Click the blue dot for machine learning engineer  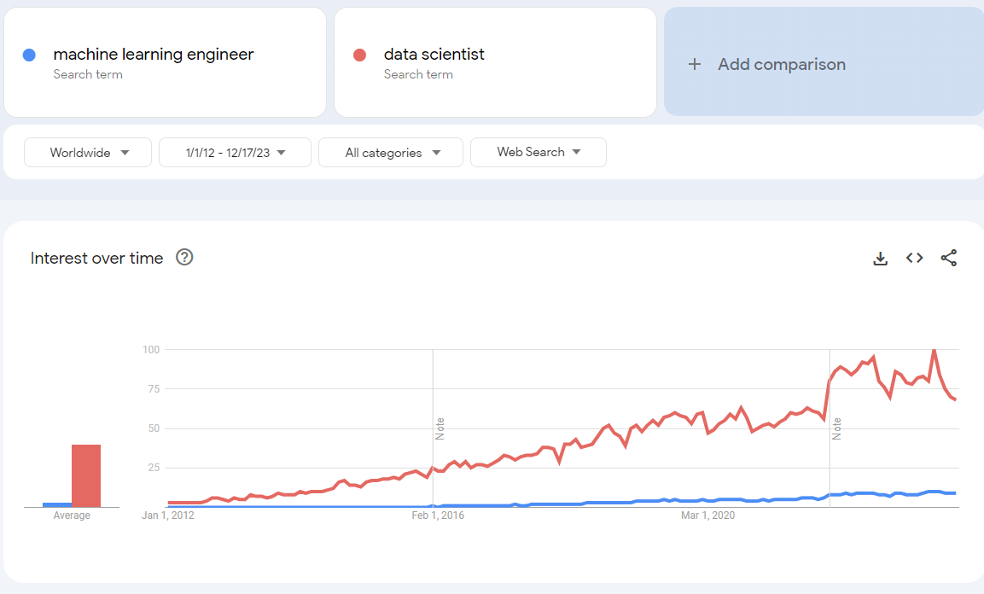click(29, 55)
